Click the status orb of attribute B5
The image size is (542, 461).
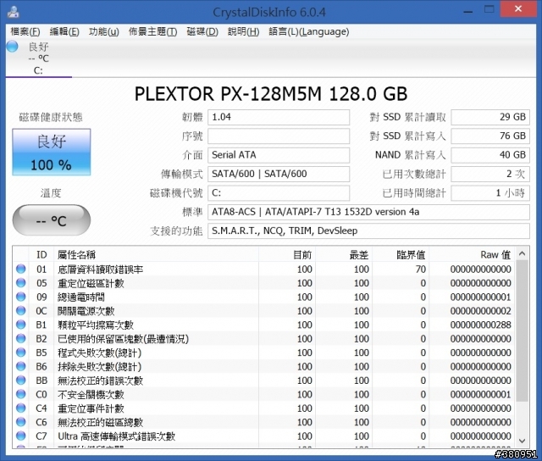[x=20, y=353]
